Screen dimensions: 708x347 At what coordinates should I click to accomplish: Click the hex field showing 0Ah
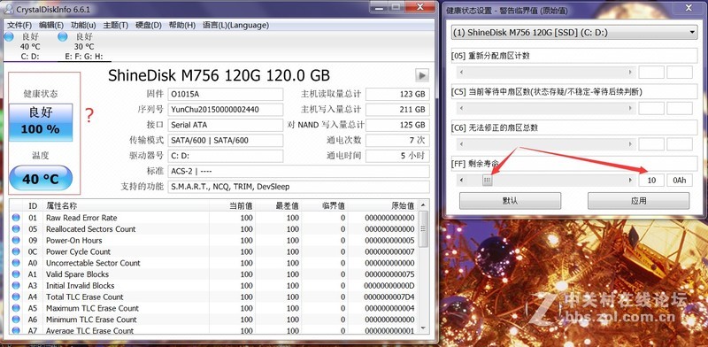click(x=680, y=181)
